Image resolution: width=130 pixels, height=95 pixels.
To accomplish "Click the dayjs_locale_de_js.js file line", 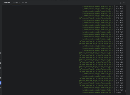I will (x=97, y=46).
